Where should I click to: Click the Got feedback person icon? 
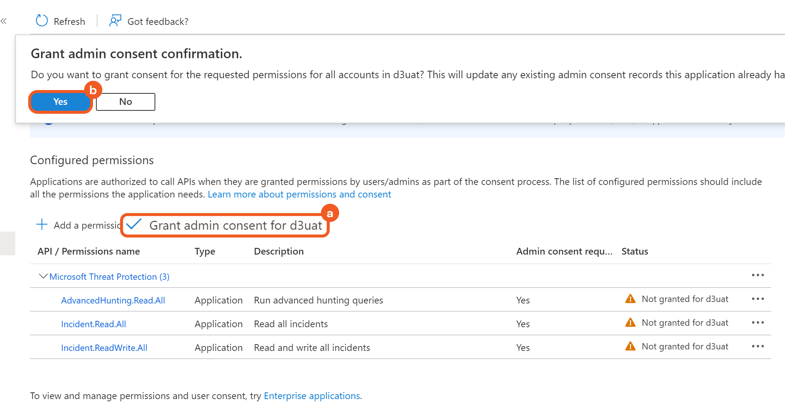(115, 21)
